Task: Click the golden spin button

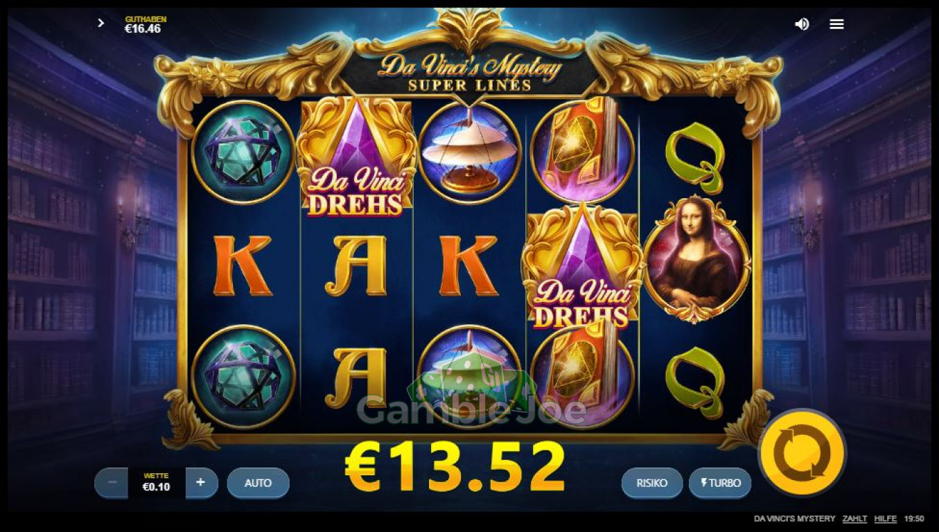Action: pos(802,453)
